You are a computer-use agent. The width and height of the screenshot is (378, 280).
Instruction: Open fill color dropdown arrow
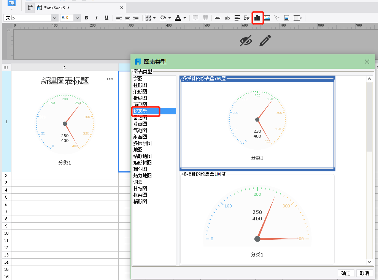[x=170, y=18]
